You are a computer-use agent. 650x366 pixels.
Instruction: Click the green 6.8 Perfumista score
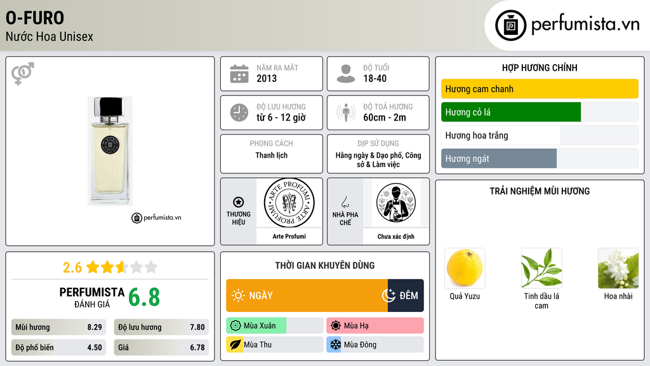pos(144,297)
